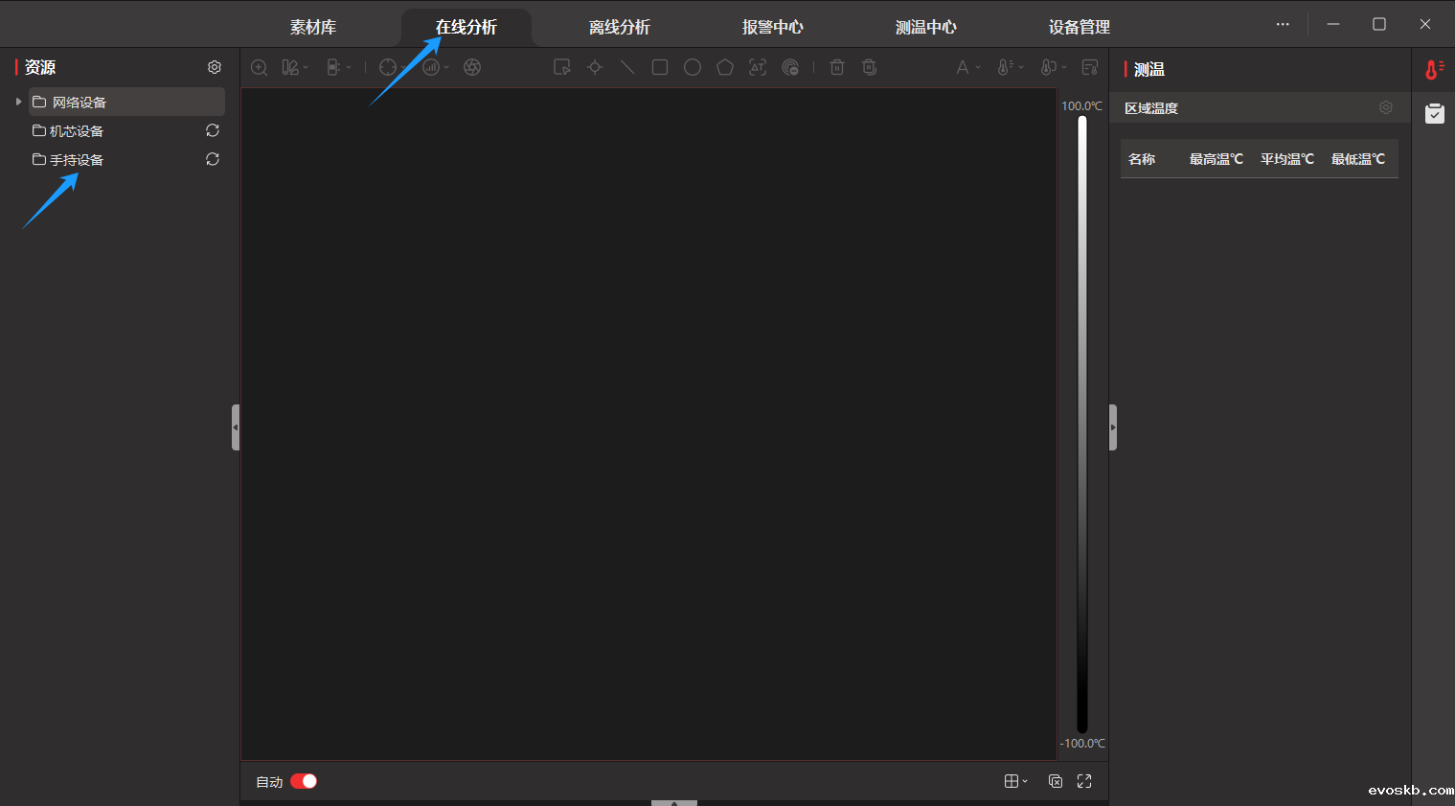1455x806 pixels.
Task: Switch to the 离线分析 tab
Action: [619, 27]
